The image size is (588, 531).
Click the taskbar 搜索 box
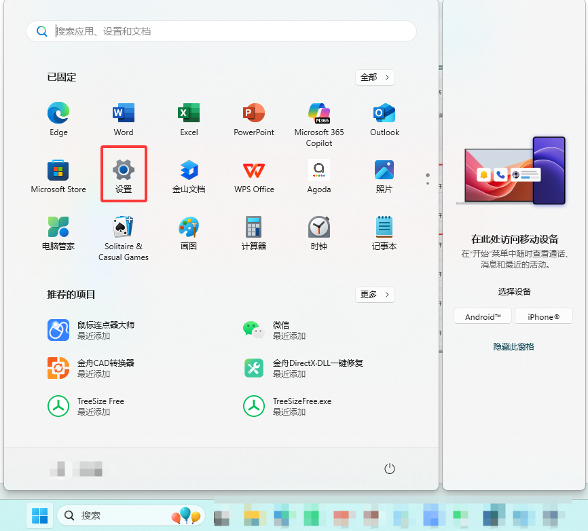click(x=131, y=515)
